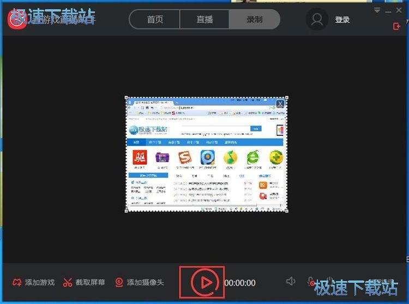Minimize the recorder window
This screenshot has height=304, width=409.
(x=388, y=10)
